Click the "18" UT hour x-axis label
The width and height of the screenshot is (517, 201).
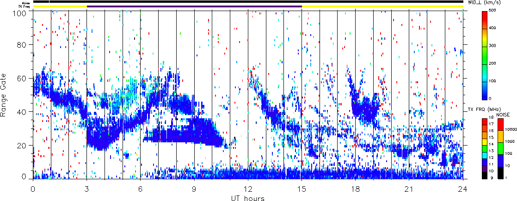point(356,189)
